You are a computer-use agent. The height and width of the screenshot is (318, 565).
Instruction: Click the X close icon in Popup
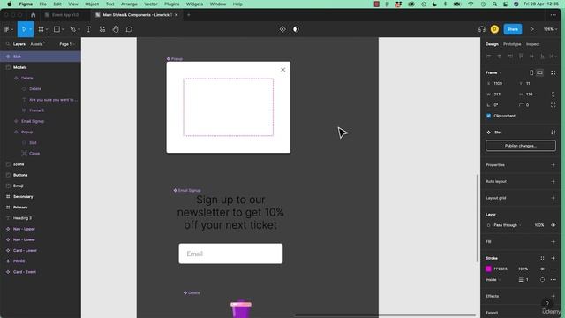click(282, 70)
